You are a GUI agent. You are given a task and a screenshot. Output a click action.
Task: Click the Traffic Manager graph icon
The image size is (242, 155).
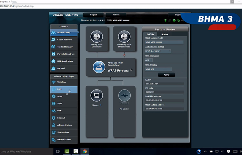(53, 47)
